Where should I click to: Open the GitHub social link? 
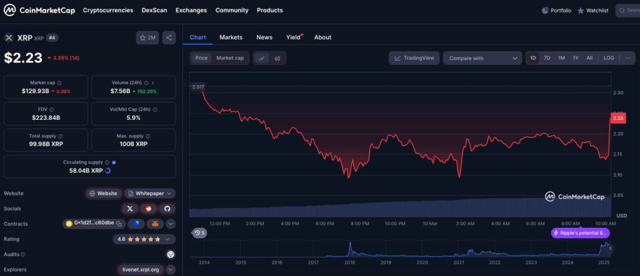167,209
